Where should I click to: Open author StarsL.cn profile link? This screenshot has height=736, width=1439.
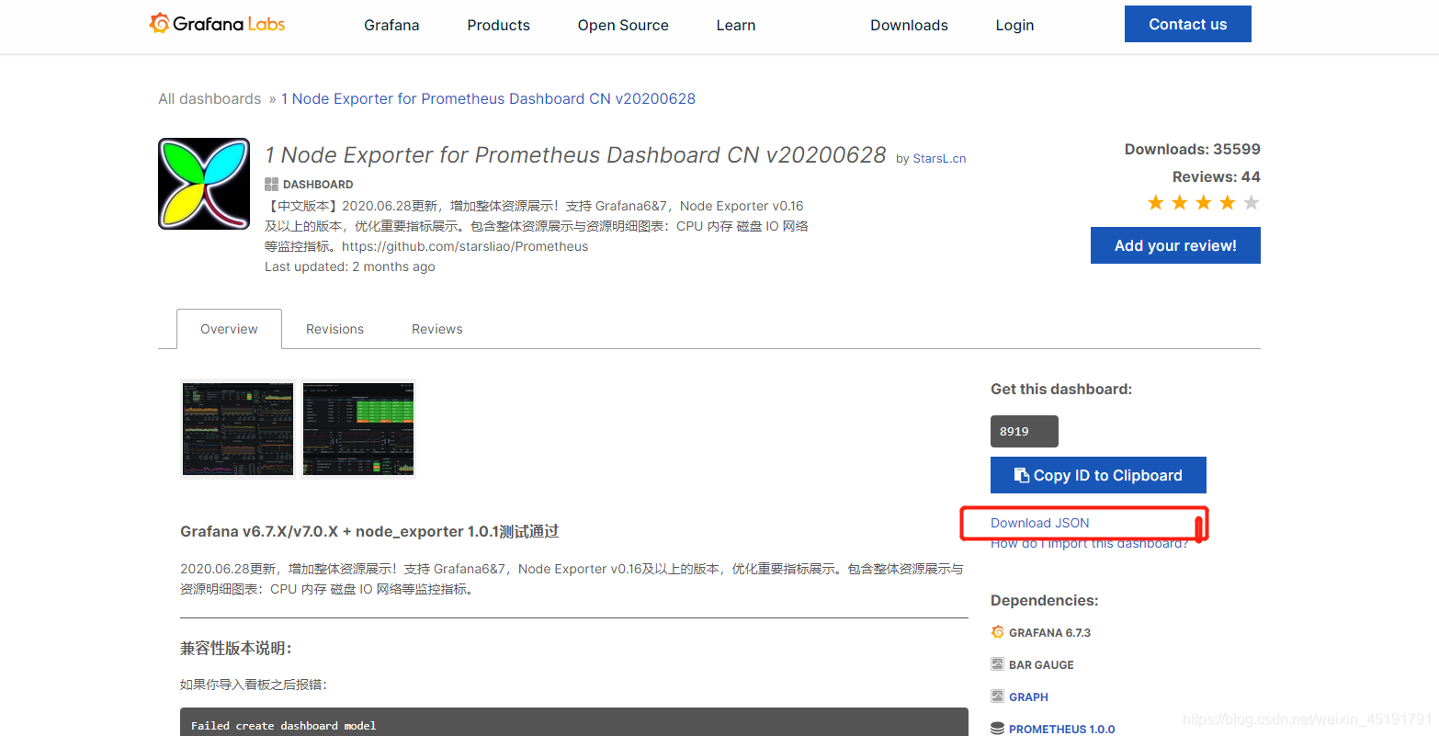(x=939, y=158)
